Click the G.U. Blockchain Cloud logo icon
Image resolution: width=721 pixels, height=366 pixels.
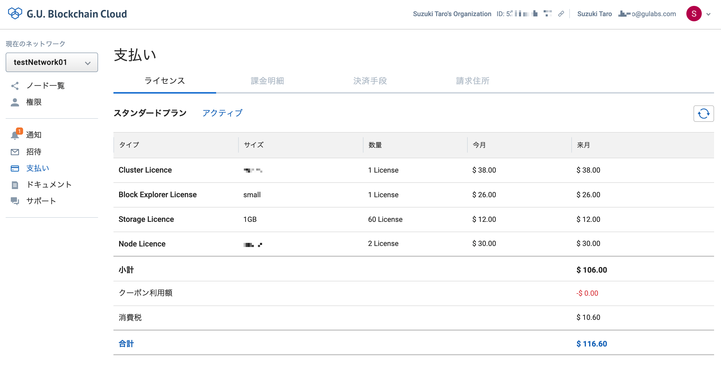point(15,13)
